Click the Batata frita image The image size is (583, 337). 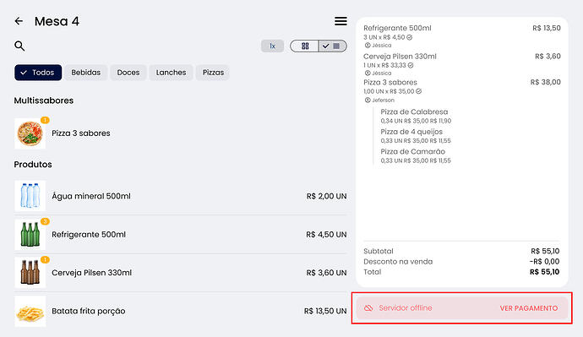(30, 311)
